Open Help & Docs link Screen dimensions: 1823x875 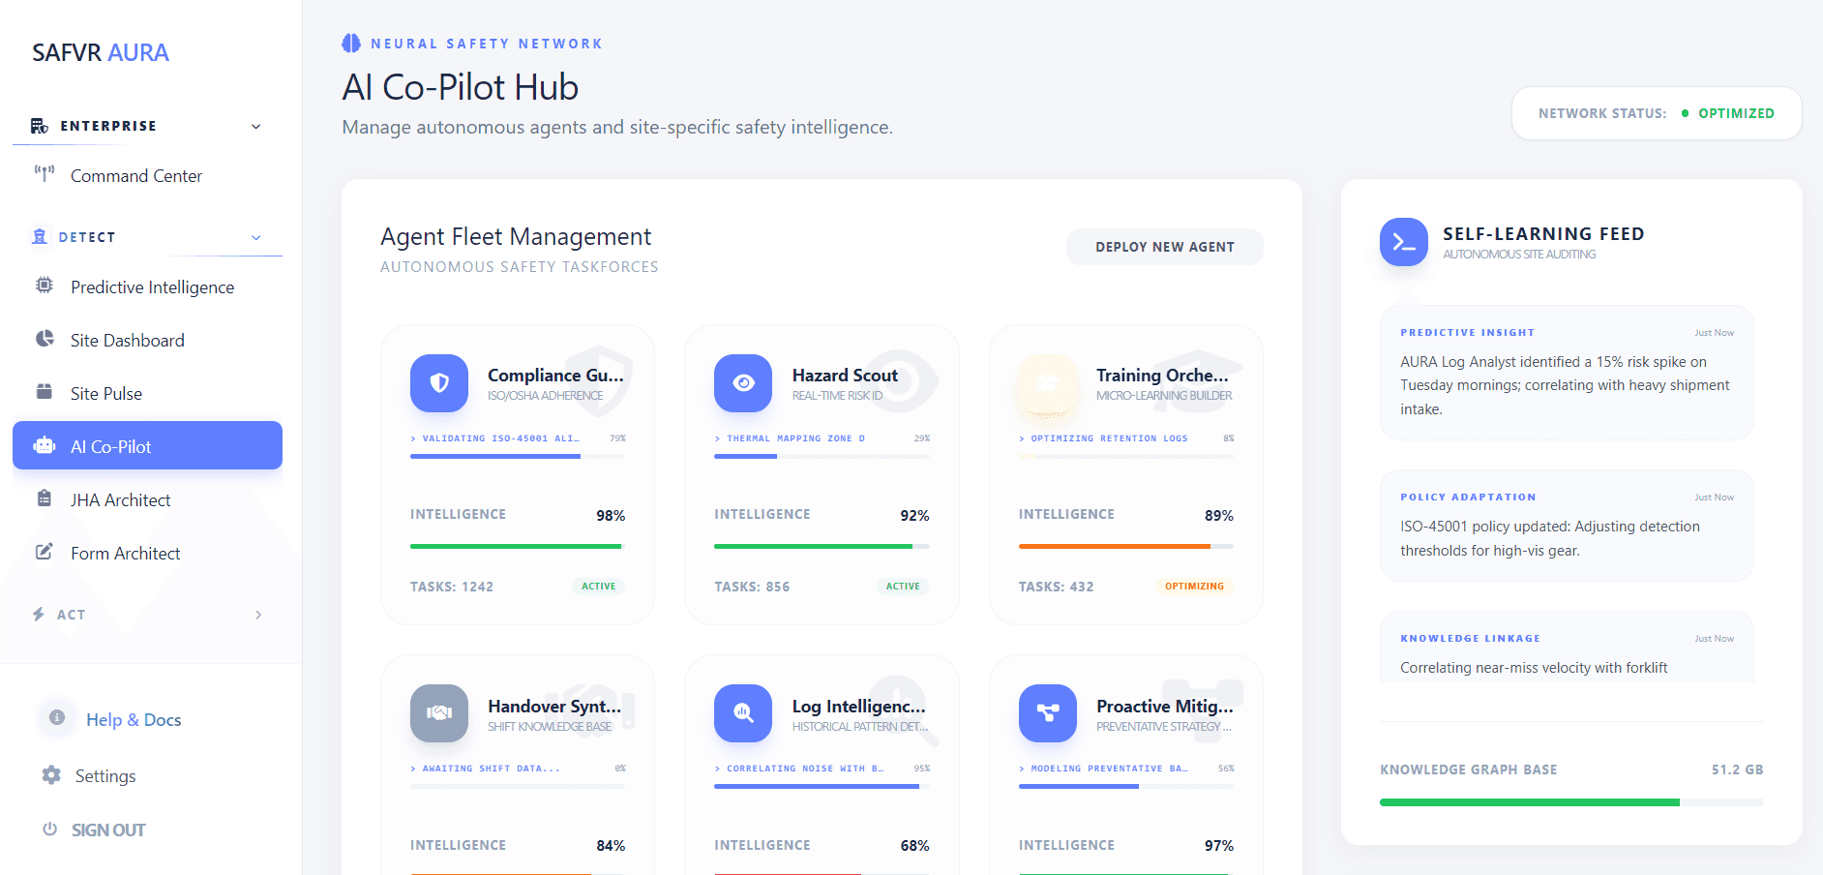coord(134,719)
